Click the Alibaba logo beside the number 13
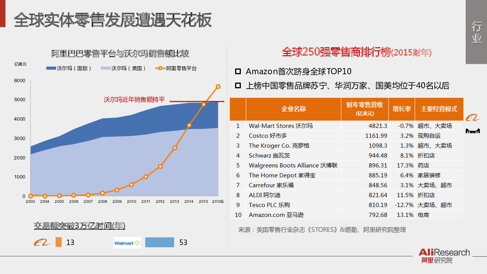Viewport: 487px width, 274px height. (x=42, y=242)
